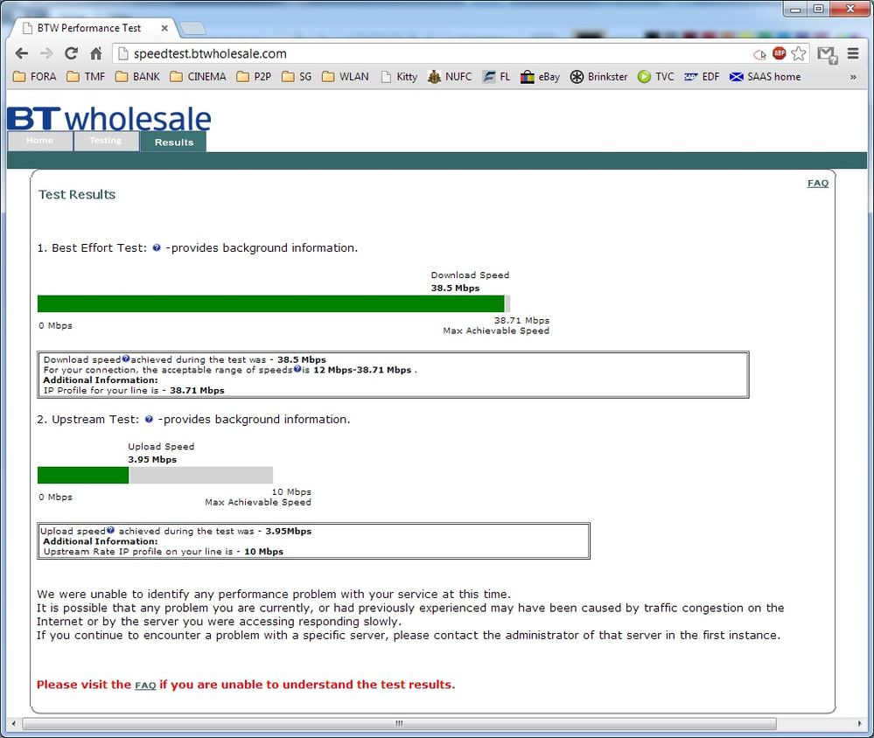Click the scroll right arrow
874x738 pixels.
click(x=859, y=723)
